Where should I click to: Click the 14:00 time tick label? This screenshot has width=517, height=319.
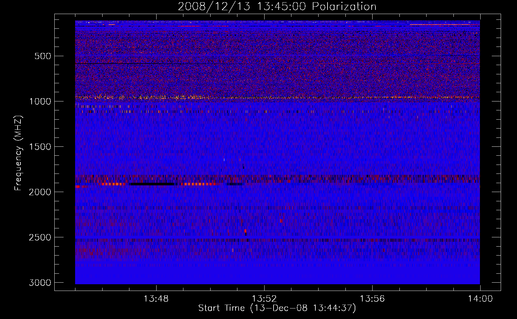tap(480, 299)
